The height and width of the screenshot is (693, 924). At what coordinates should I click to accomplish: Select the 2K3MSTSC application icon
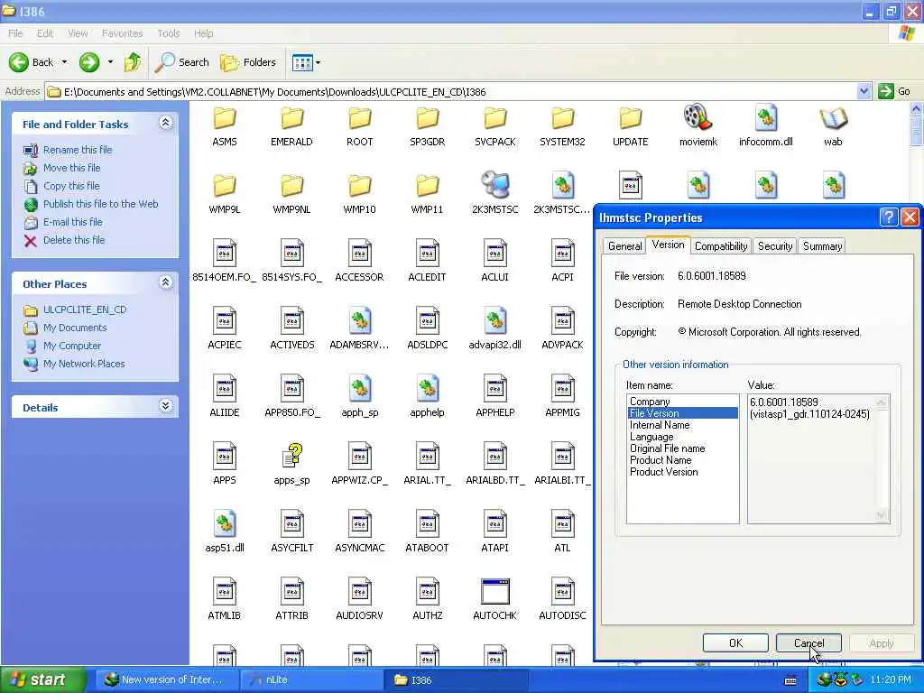click(495, 185)
